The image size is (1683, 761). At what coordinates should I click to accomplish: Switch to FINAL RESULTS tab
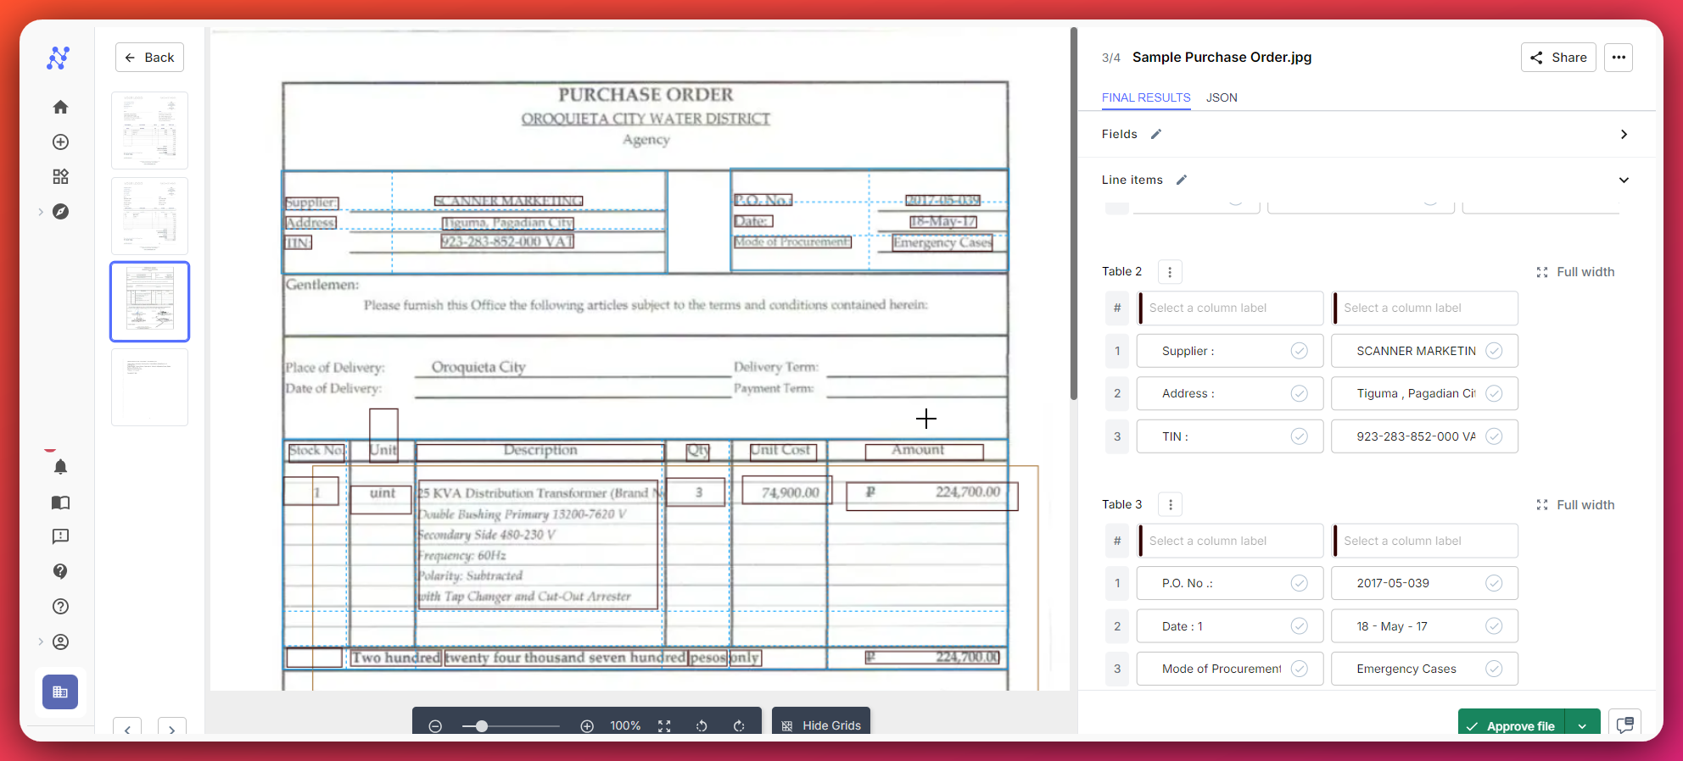point(1146,97)
